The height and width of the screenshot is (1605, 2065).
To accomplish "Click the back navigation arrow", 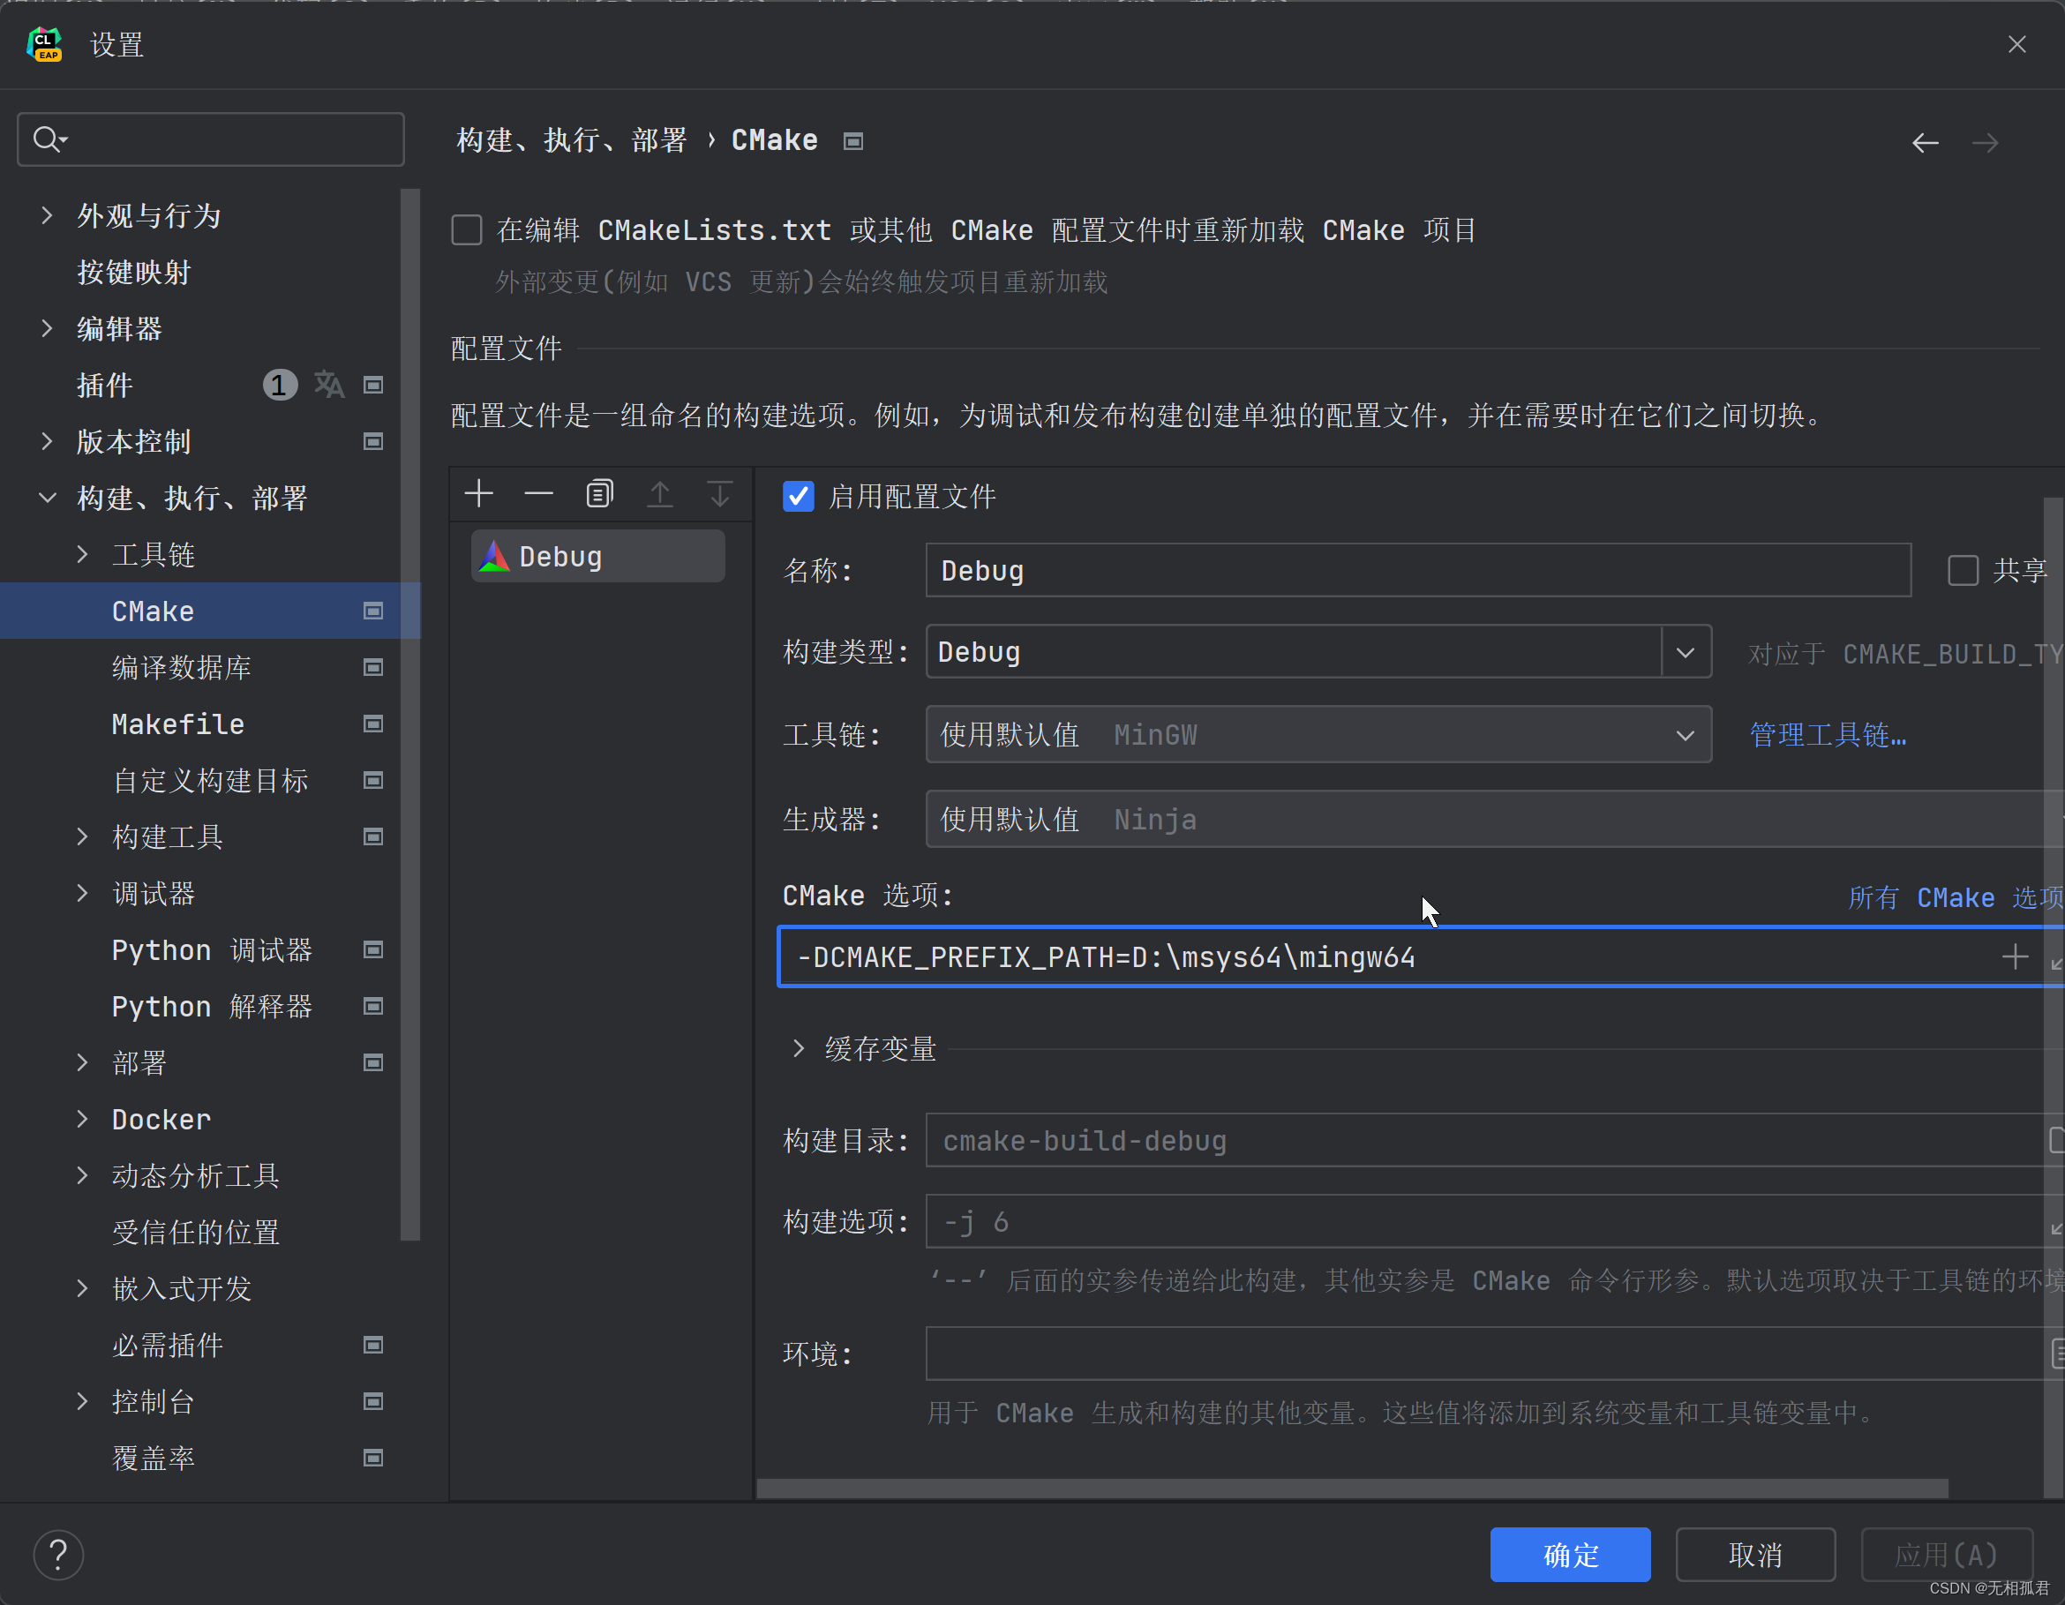I will pos(1925,143).
